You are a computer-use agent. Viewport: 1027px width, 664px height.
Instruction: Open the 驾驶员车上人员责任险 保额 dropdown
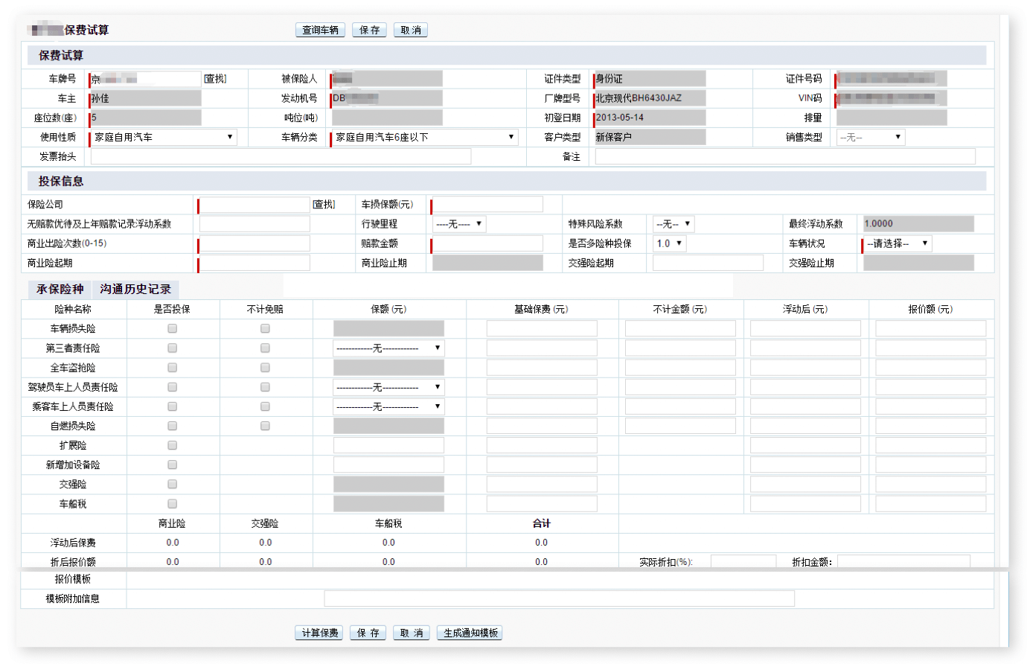coord(388,387)
